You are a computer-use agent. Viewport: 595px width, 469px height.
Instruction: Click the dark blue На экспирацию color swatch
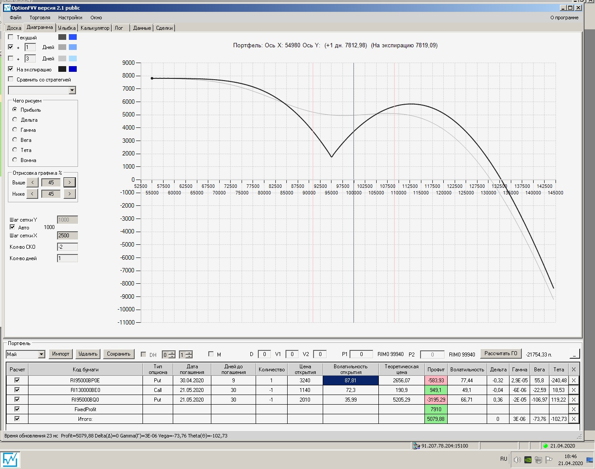73,69
